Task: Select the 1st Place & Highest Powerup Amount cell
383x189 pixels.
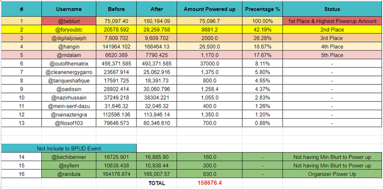Action: tap(332, 21)
